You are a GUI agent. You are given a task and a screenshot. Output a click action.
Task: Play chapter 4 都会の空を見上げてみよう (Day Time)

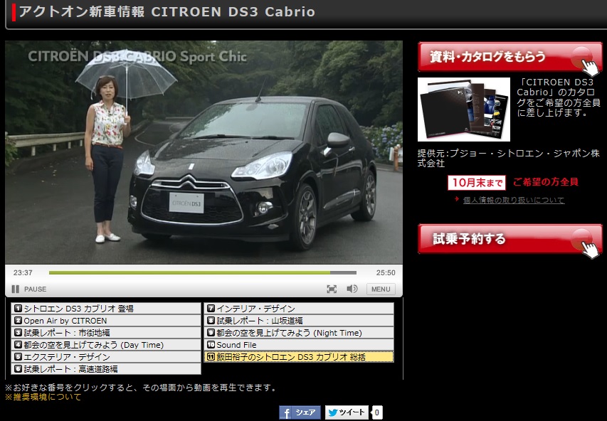pyautogui.click(x=106, y=344)
